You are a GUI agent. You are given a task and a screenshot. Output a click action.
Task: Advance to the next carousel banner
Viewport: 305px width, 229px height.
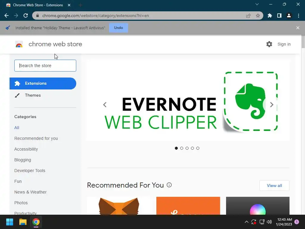point(272,105)
